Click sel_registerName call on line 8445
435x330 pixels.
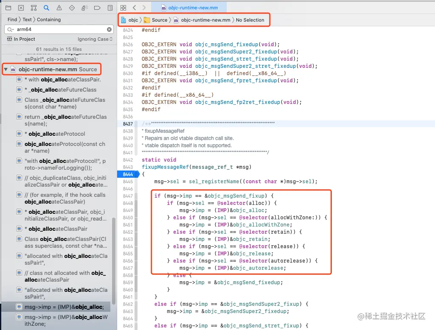tap(214, 182)
